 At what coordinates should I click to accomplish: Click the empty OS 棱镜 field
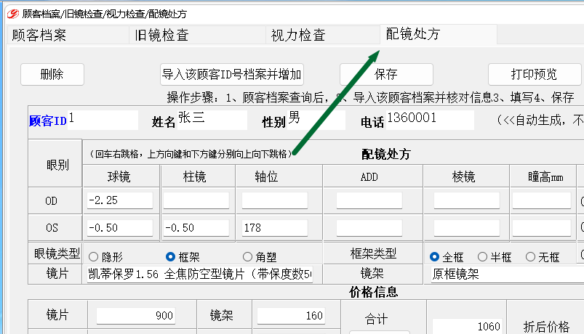[x=467, y=227]
